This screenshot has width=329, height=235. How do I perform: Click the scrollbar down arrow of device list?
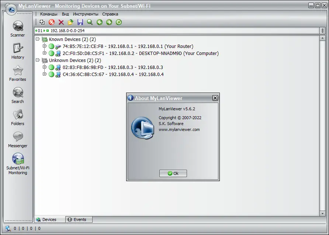322,213
